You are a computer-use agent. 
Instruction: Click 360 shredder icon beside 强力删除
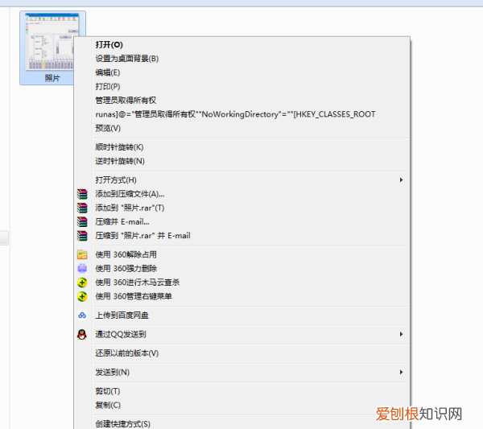pyautogui.click(x=82, y=269)
